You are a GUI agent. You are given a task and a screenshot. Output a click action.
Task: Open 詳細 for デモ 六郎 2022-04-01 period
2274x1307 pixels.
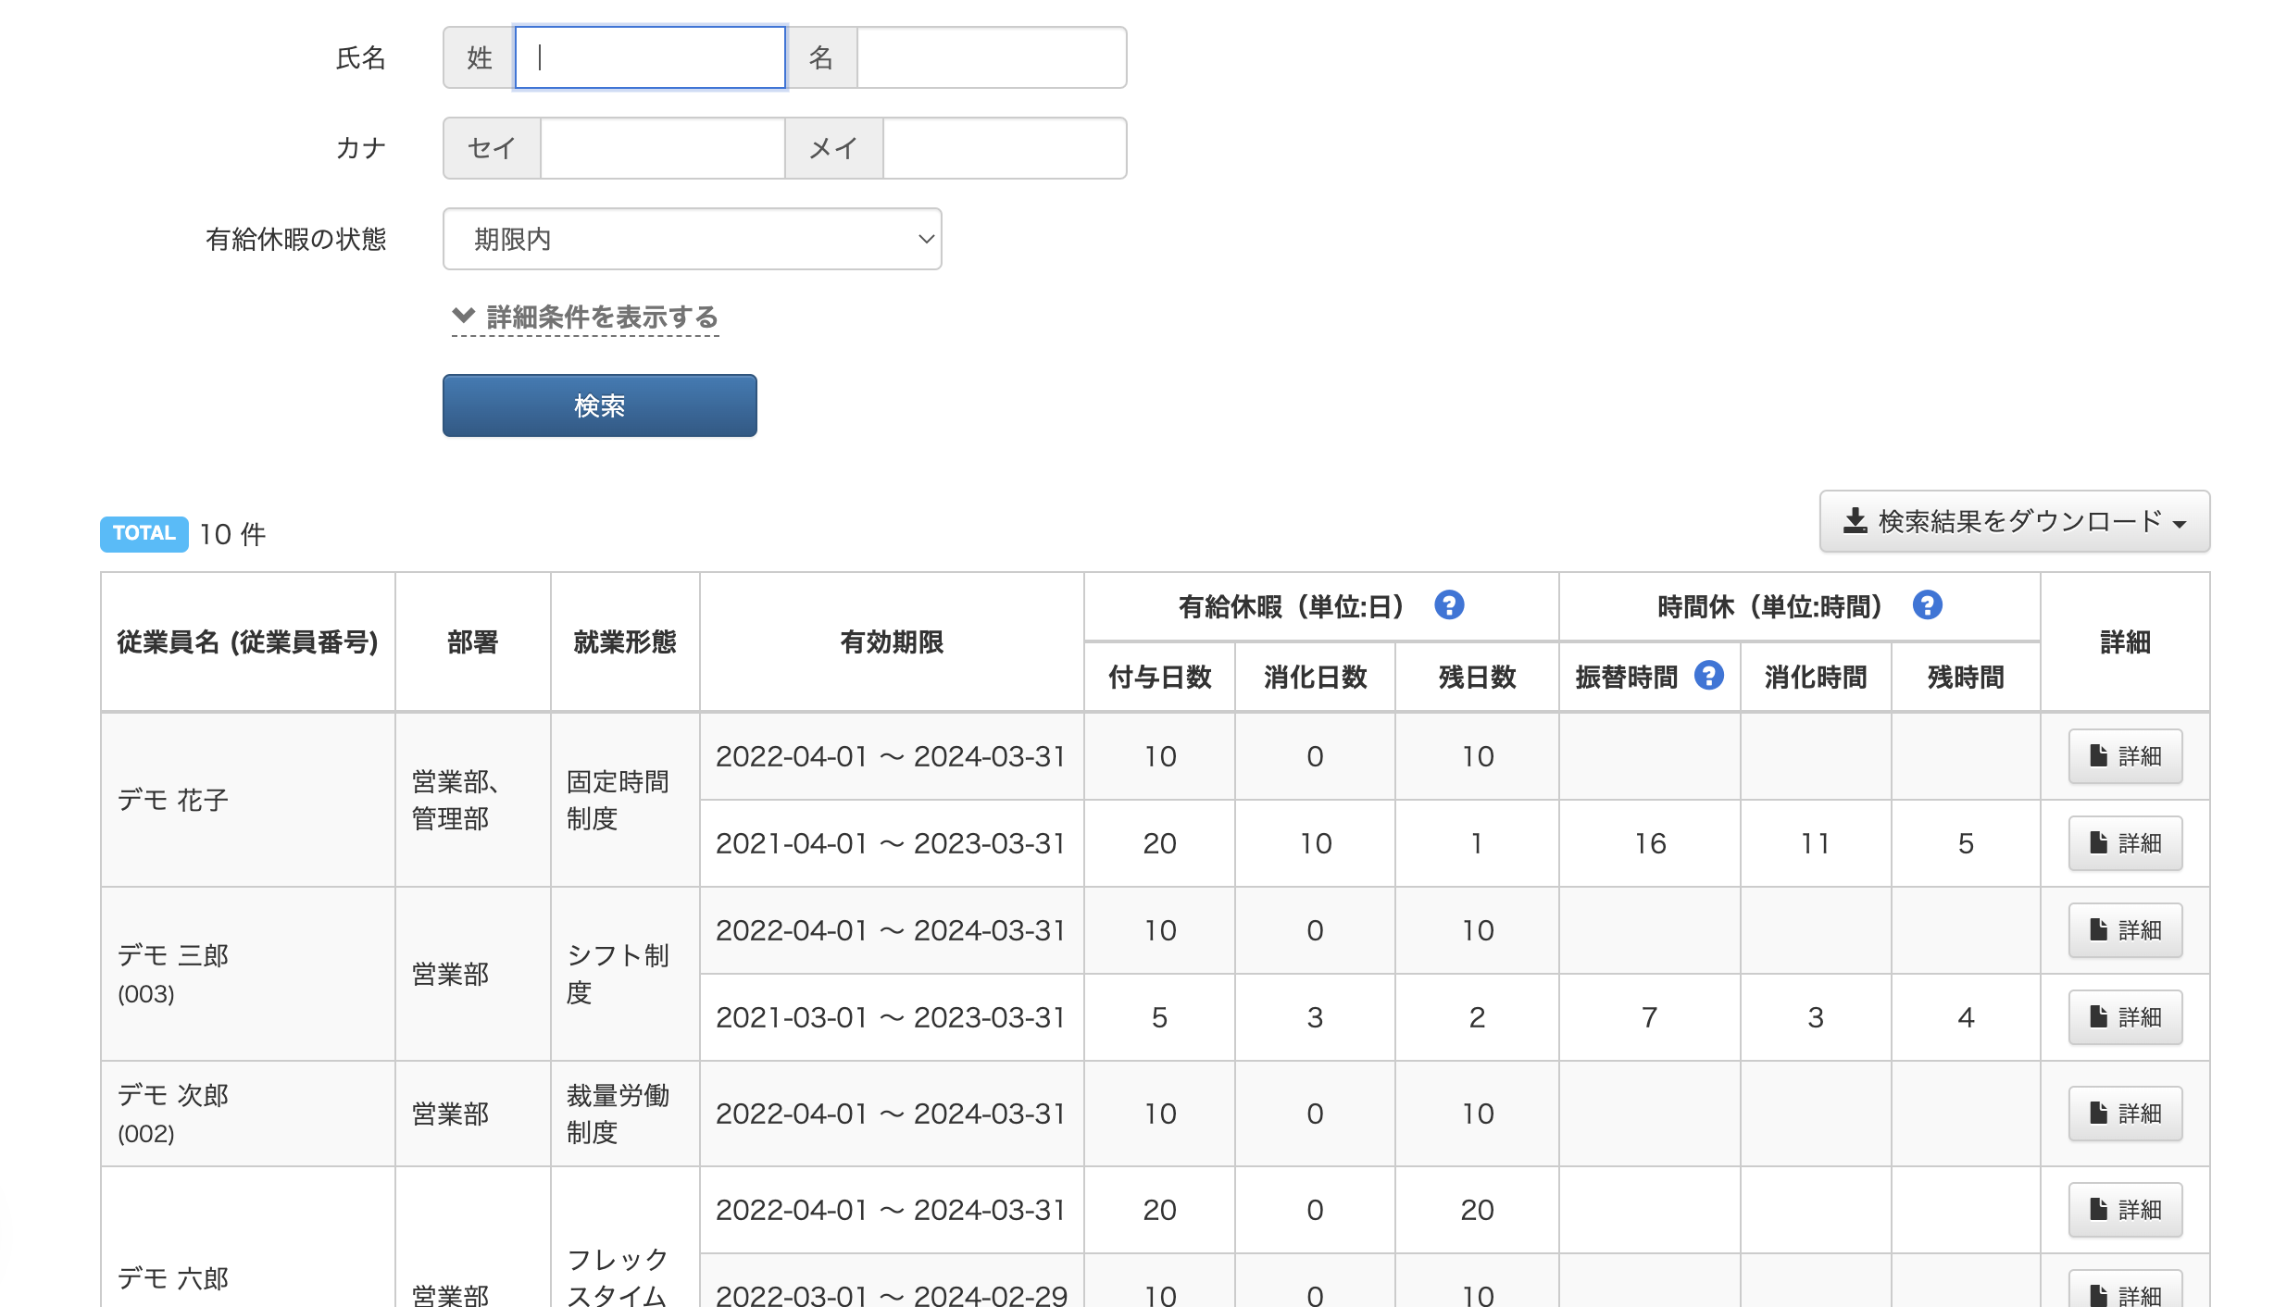point(2125,1210)
